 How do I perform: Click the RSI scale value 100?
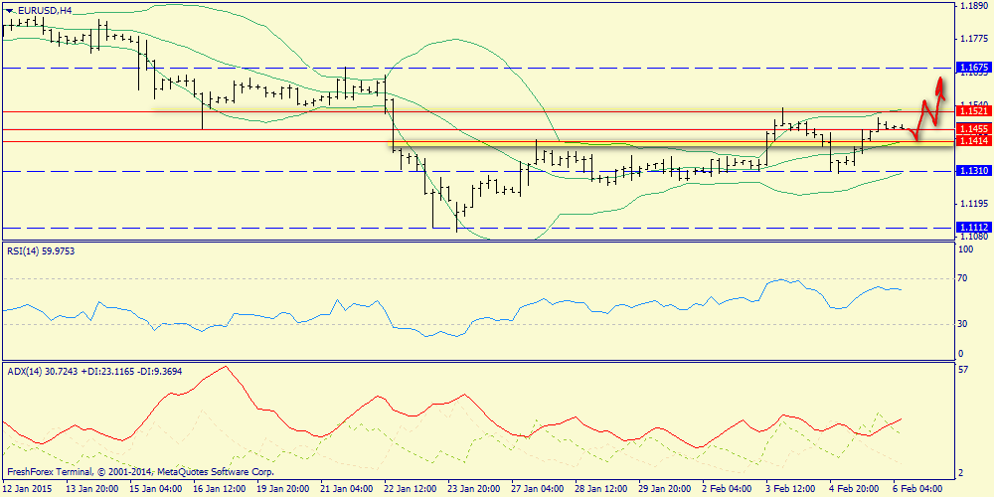(x=967, y=250)
